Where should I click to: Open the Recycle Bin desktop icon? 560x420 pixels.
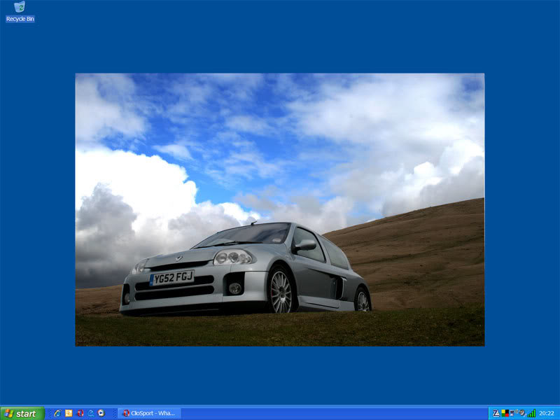point(20,7)
